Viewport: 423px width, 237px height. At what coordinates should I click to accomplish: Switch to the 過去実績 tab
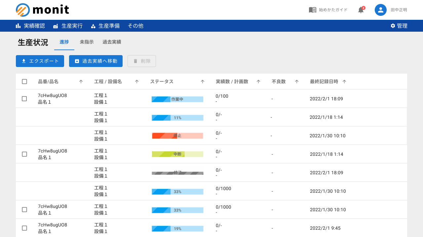coord(112,42)
